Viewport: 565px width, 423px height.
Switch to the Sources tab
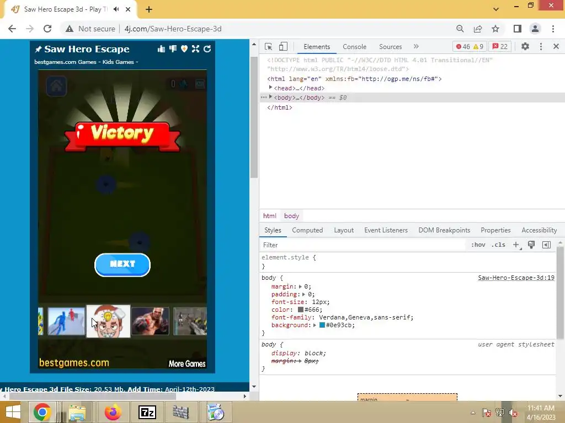coord(390,47)
